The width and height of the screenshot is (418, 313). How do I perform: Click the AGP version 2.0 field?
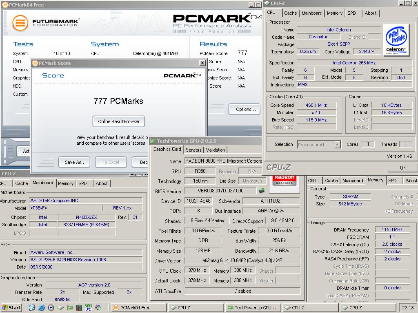tap(94, 285)
